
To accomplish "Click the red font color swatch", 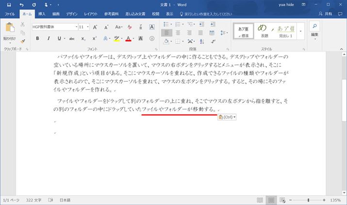I will click(129, 39).
